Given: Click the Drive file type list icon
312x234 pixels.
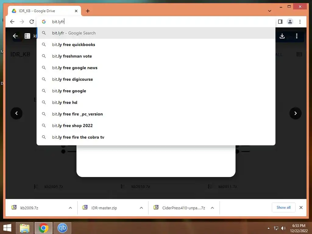Looking at the screenshot, I should coord(27,36).
